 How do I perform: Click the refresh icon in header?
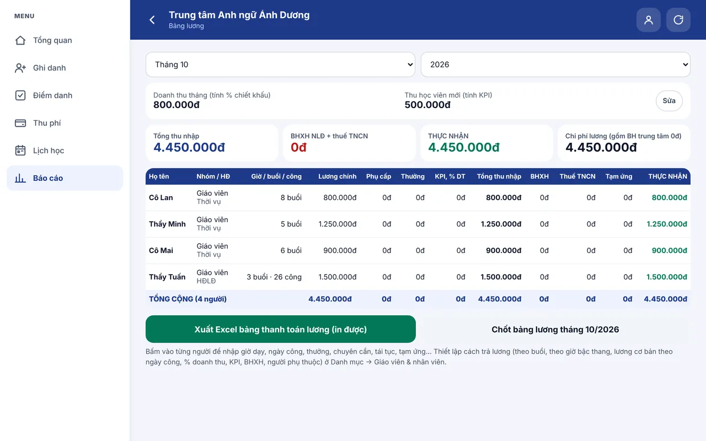point(678,20)
